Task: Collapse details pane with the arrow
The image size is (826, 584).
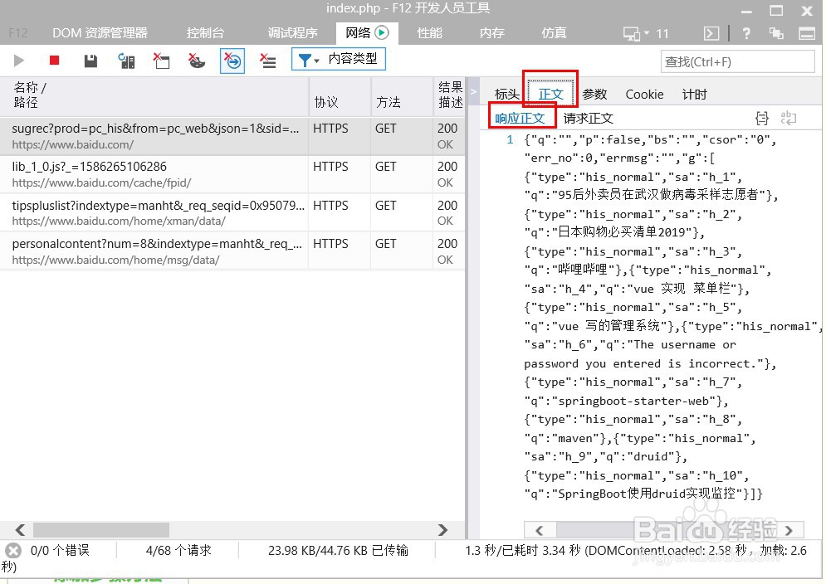Action: [x=473, y=91]
